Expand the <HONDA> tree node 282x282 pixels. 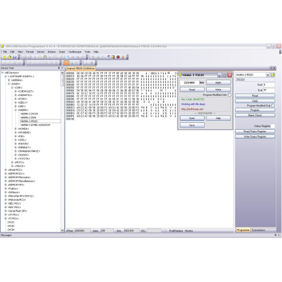click(16, 129)
